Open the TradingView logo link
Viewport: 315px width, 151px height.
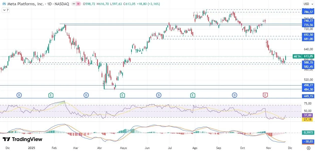[x=23, y=139]
